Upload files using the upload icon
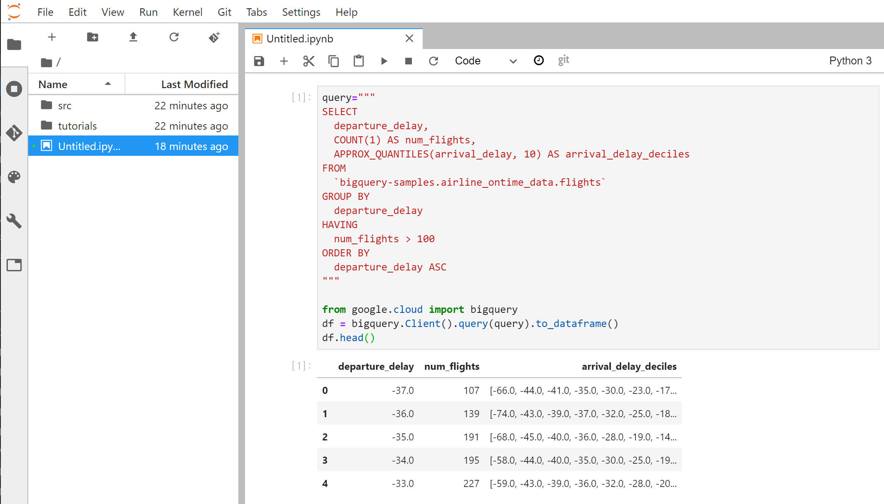The height and width of the screenshot is (504, 884). pos(133,37)
